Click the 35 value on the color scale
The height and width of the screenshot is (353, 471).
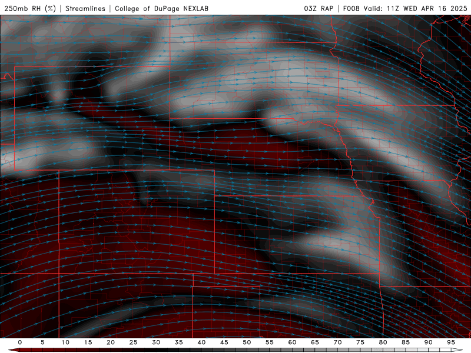179,342
